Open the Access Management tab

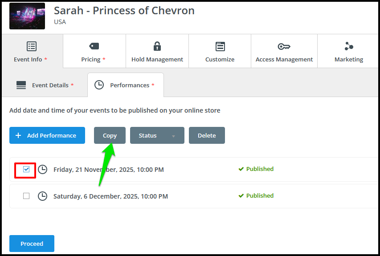284,51
